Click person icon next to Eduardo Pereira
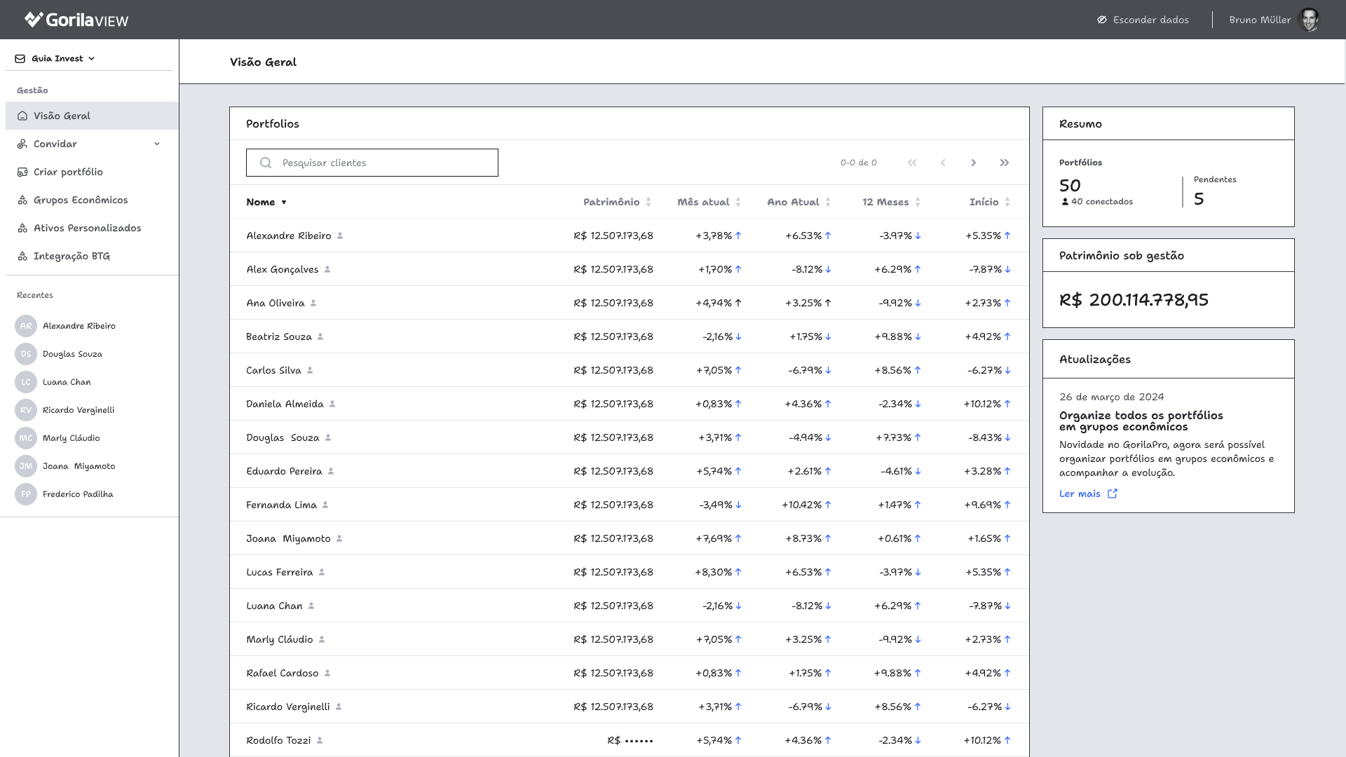The image size is (1346, 757). click(331, 471)
